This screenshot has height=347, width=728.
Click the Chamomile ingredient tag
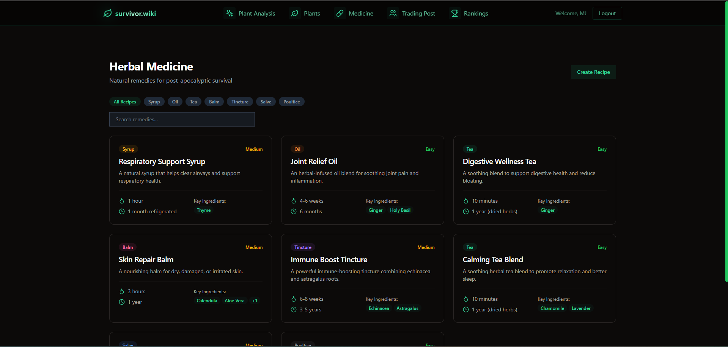pos(552,308)
